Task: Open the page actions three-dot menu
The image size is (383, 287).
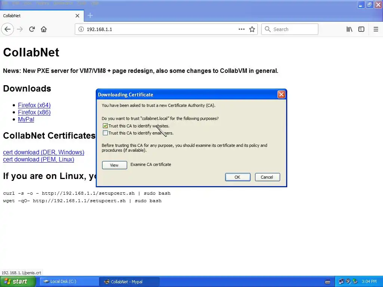Action: (242, 29)
